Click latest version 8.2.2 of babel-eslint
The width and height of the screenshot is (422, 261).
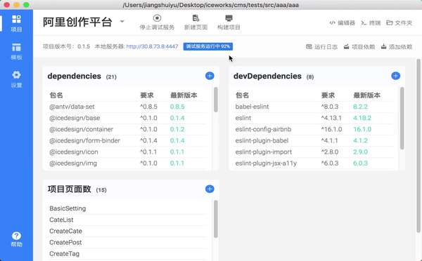(360, 107)
